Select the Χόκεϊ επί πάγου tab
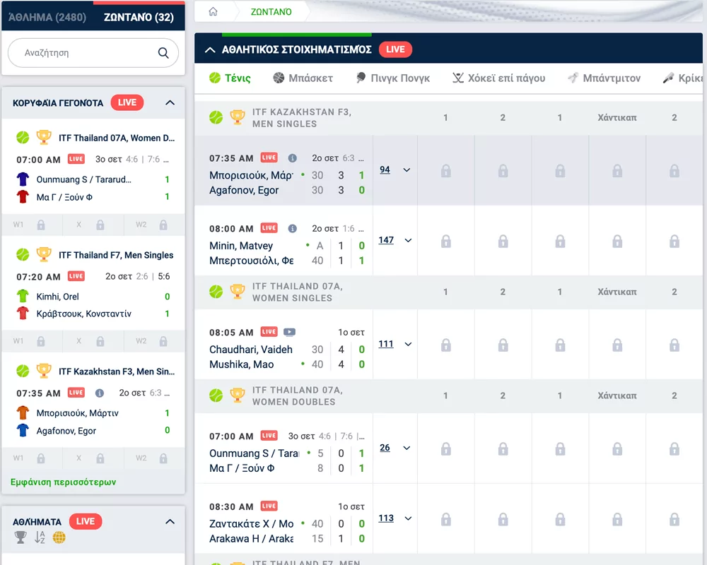The width and height of the screenshot is (707, 565). point(498,78)
